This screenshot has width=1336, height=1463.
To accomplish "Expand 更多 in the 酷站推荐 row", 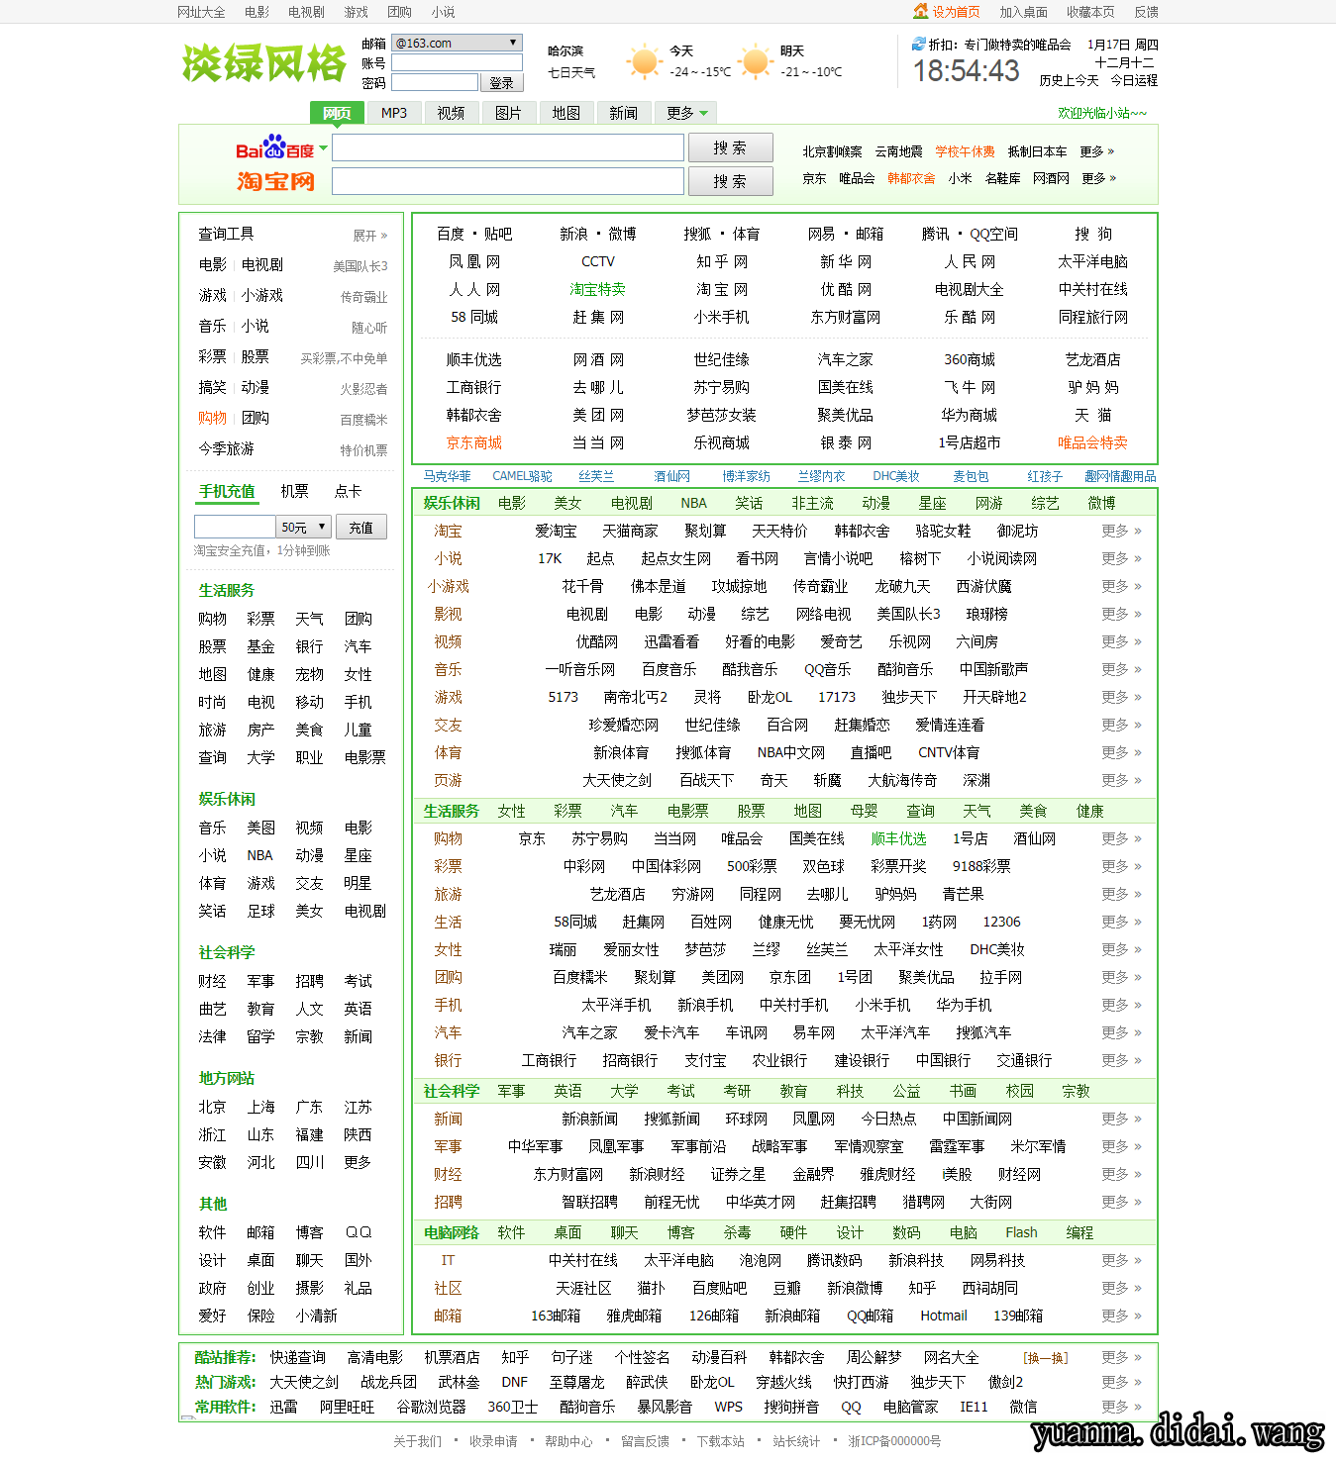I will point(1121,1357).
